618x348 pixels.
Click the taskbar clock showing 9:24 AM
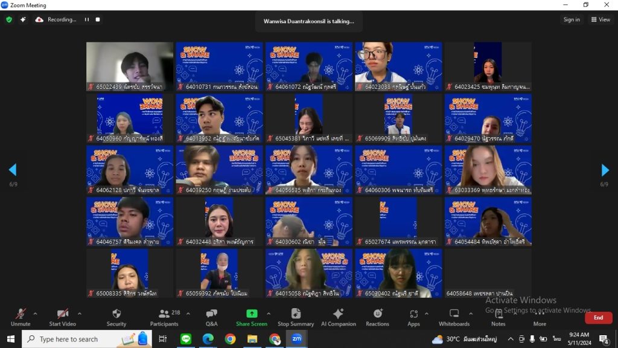579,339
